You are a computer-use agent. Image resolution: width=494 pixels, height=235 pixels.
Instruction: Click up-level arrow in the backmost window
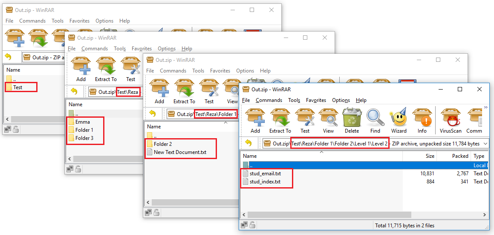click(8, 57)
